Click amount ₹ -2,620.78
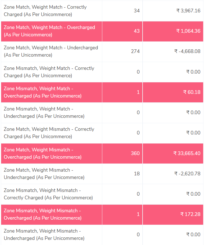Image resolution: width=204 pixels, height=245 pixels. pos(187,174)
